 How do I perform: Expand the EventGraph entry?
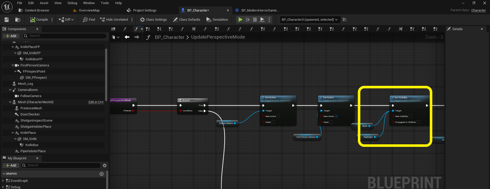tap(3, 181)
